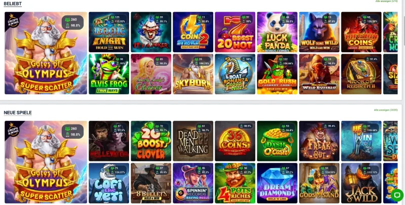The height and width of the screenshot is (205, 405).
Task: Open Elvis Frog True Ways game
Action: click(109, 74)
